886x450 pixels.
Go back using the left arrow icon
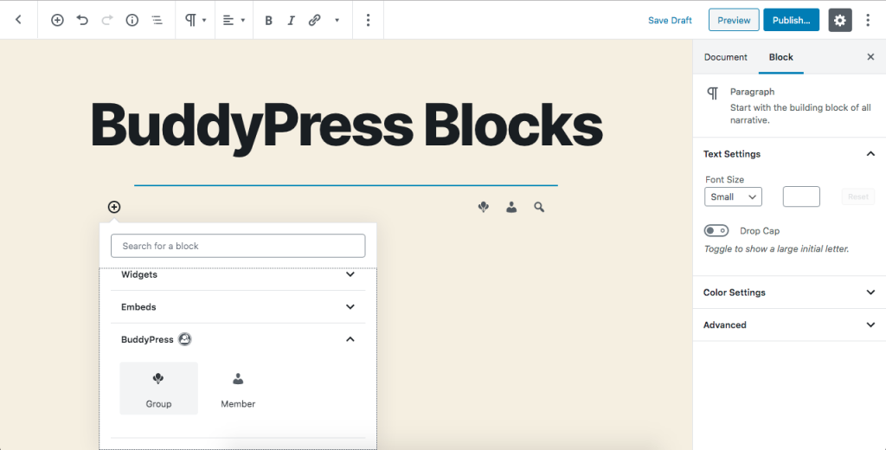(x=18, y=20)
